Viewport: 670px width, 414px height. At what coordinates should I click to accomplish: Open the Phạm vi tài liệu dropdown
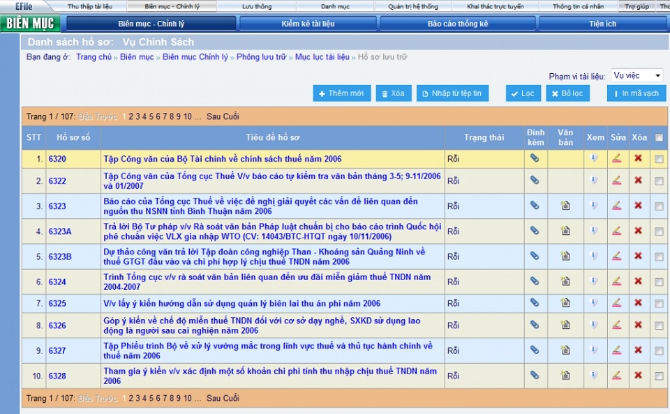coord(636,75)
